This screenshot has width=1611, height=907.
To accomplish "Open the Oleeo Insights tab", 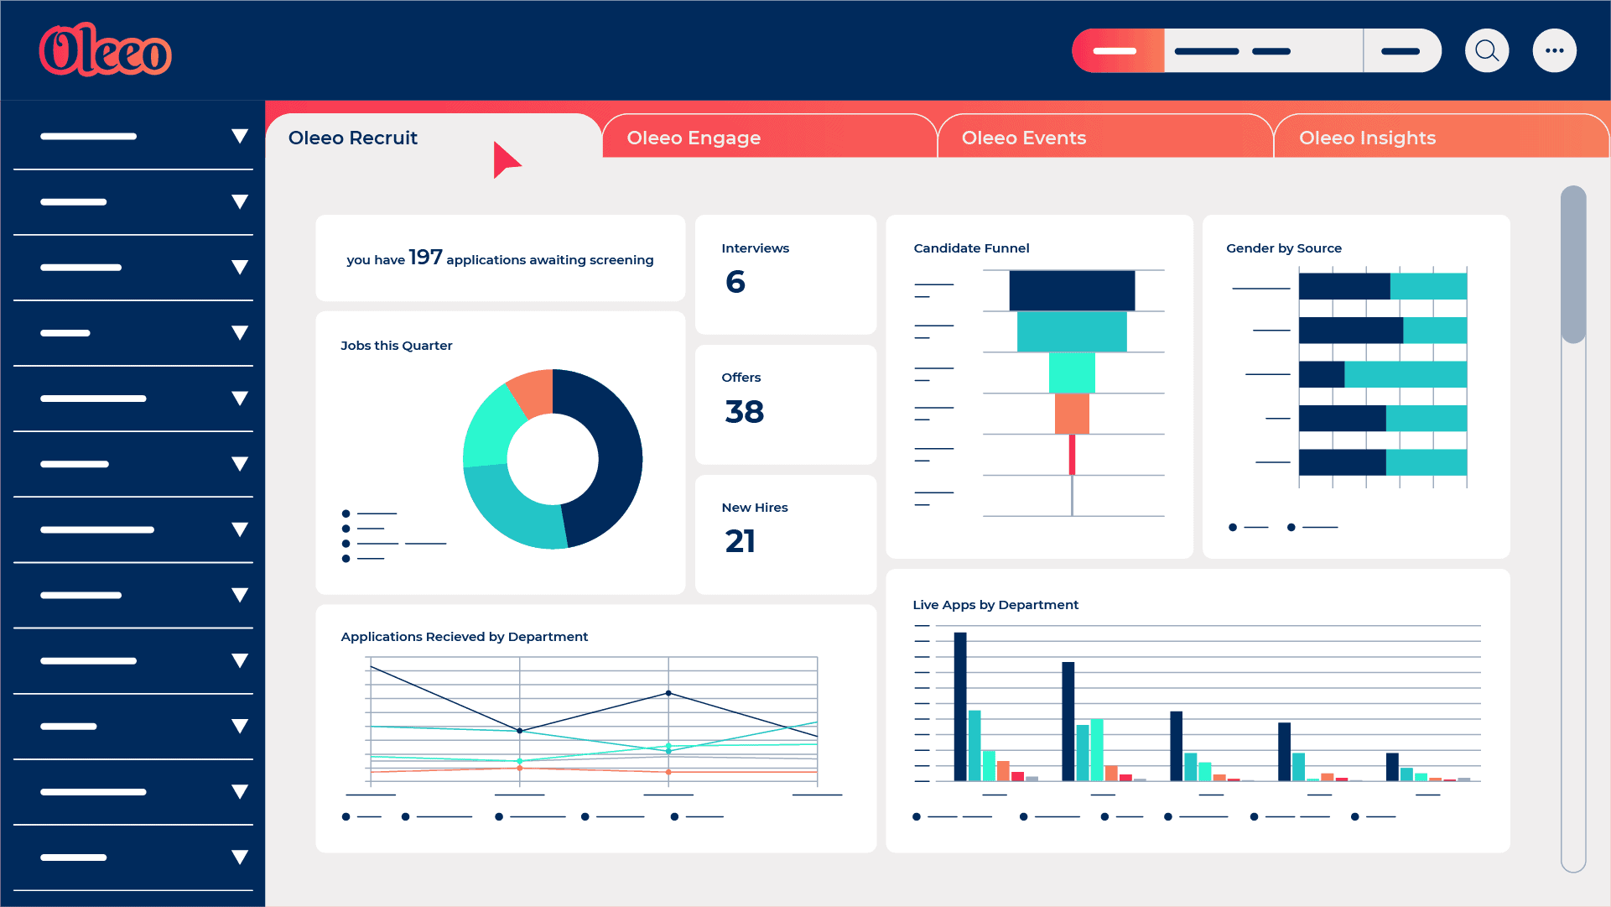I will (x=1367, y=137).
